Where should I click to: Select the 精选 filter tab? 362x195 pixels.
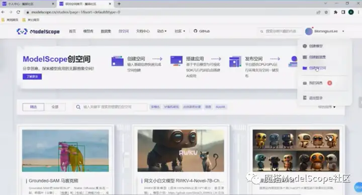tap(33, 107)
